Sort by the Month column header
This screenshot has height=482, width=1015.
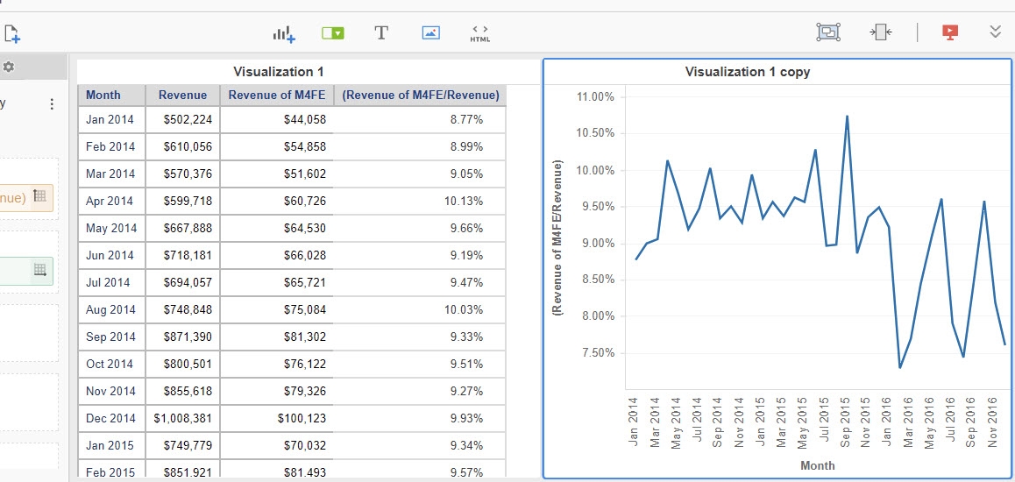pos(103,95)
